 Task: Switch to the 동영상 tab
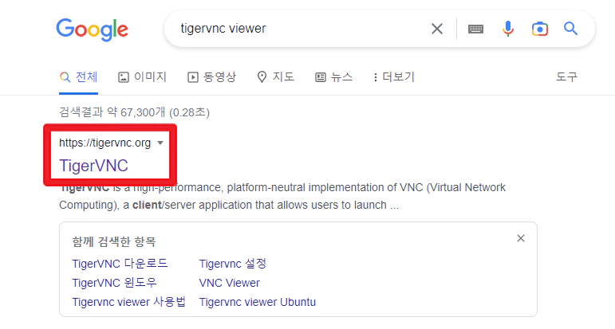coord(212,76)
